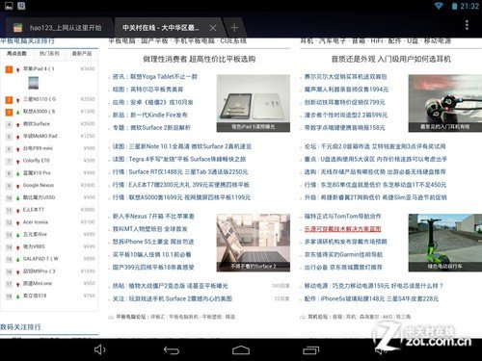482x361 pixels.
Task: Tap the Wi-Fi status icon
Action: point(439,6)
